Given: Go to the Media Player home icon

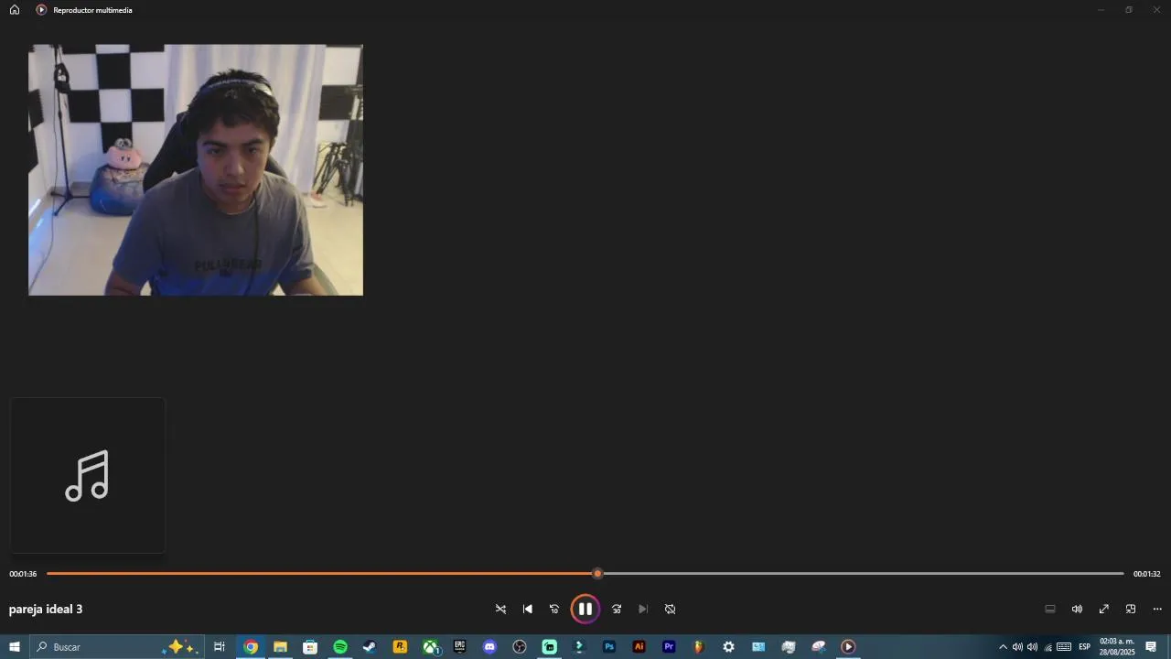Looking at the screenshot, I should point(15,10).
